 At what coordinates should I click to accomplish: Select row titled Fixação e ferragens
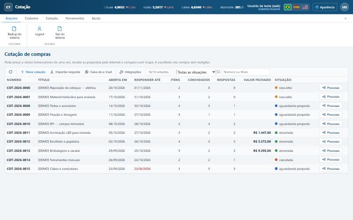click(176, 114)
